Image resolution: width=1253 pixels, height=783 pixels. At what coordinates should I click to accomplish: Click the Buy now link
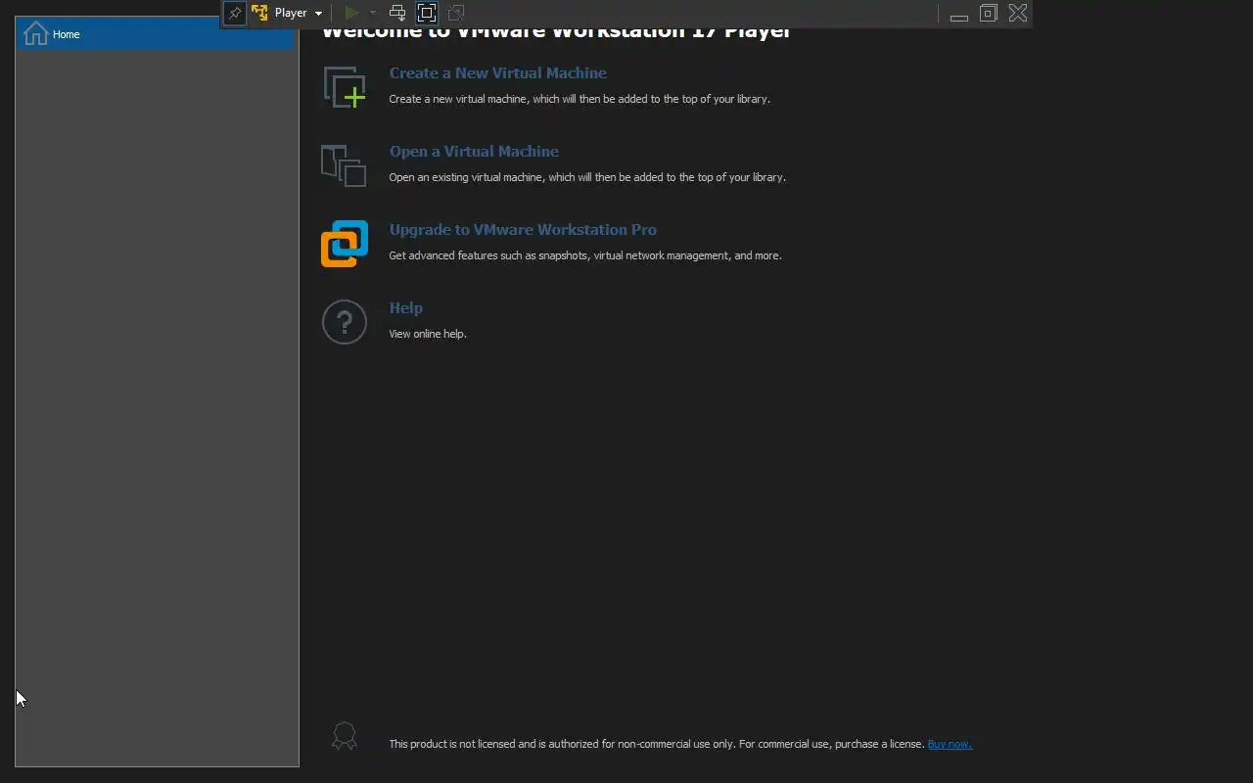coord(950,744)
